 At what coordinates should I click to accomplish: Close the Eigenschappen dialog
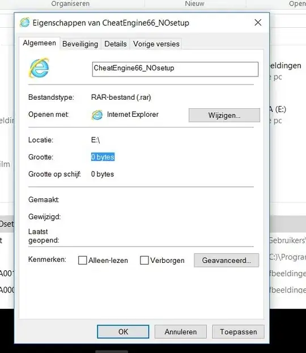[x=258, y=23]
